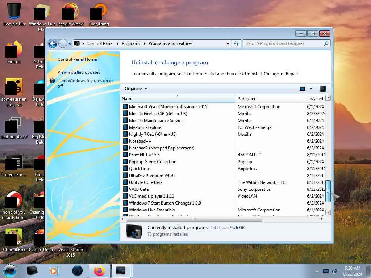The image size is (371, 278).
Task: Click horizontal scrollbar left arrow
Action: (x=122, y=219)
